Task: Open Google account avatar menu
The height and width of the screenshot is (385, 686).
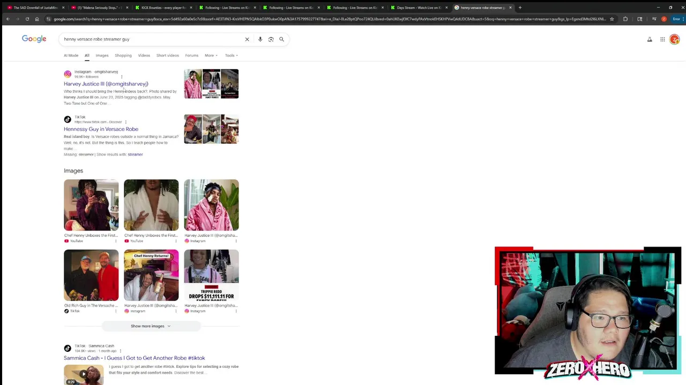Action: [675, 39]
